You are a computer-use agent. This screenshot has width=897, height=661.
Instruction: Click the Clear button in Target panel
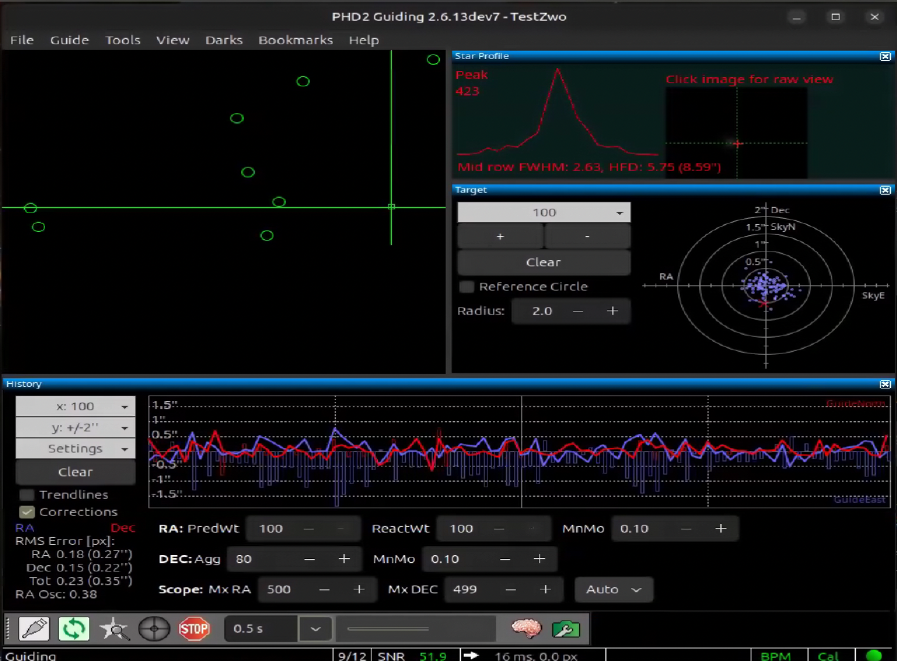click(543, 262)
